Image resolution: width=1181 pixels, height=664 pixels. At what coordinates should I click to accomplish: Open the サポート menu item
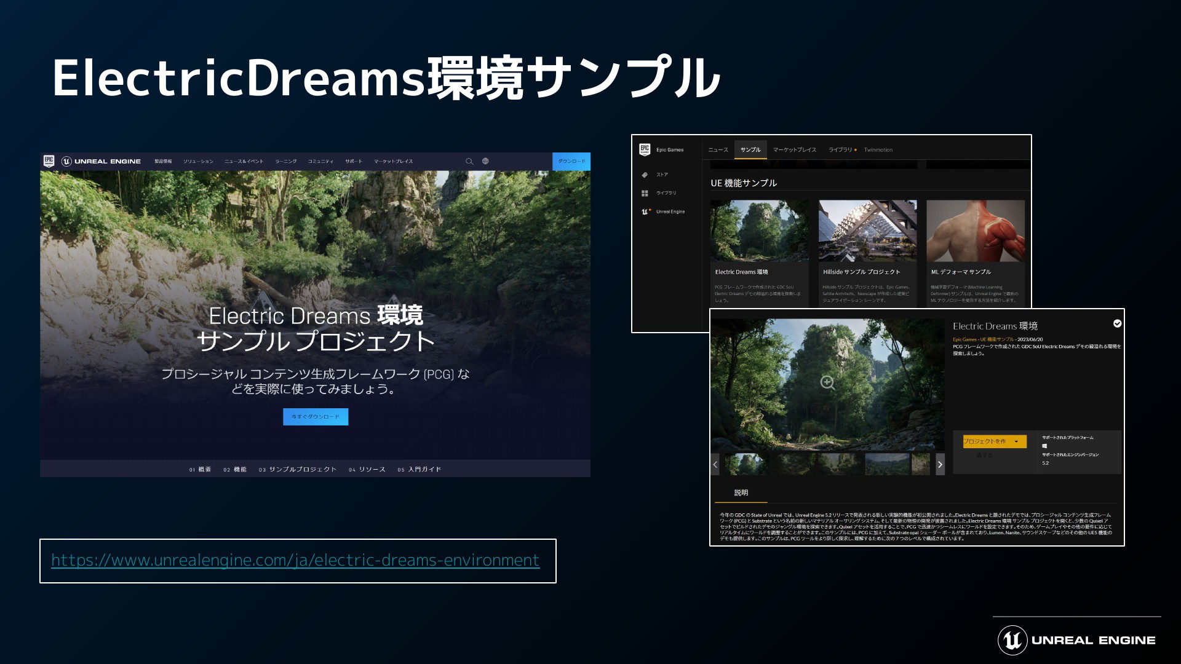pos(354,161)
